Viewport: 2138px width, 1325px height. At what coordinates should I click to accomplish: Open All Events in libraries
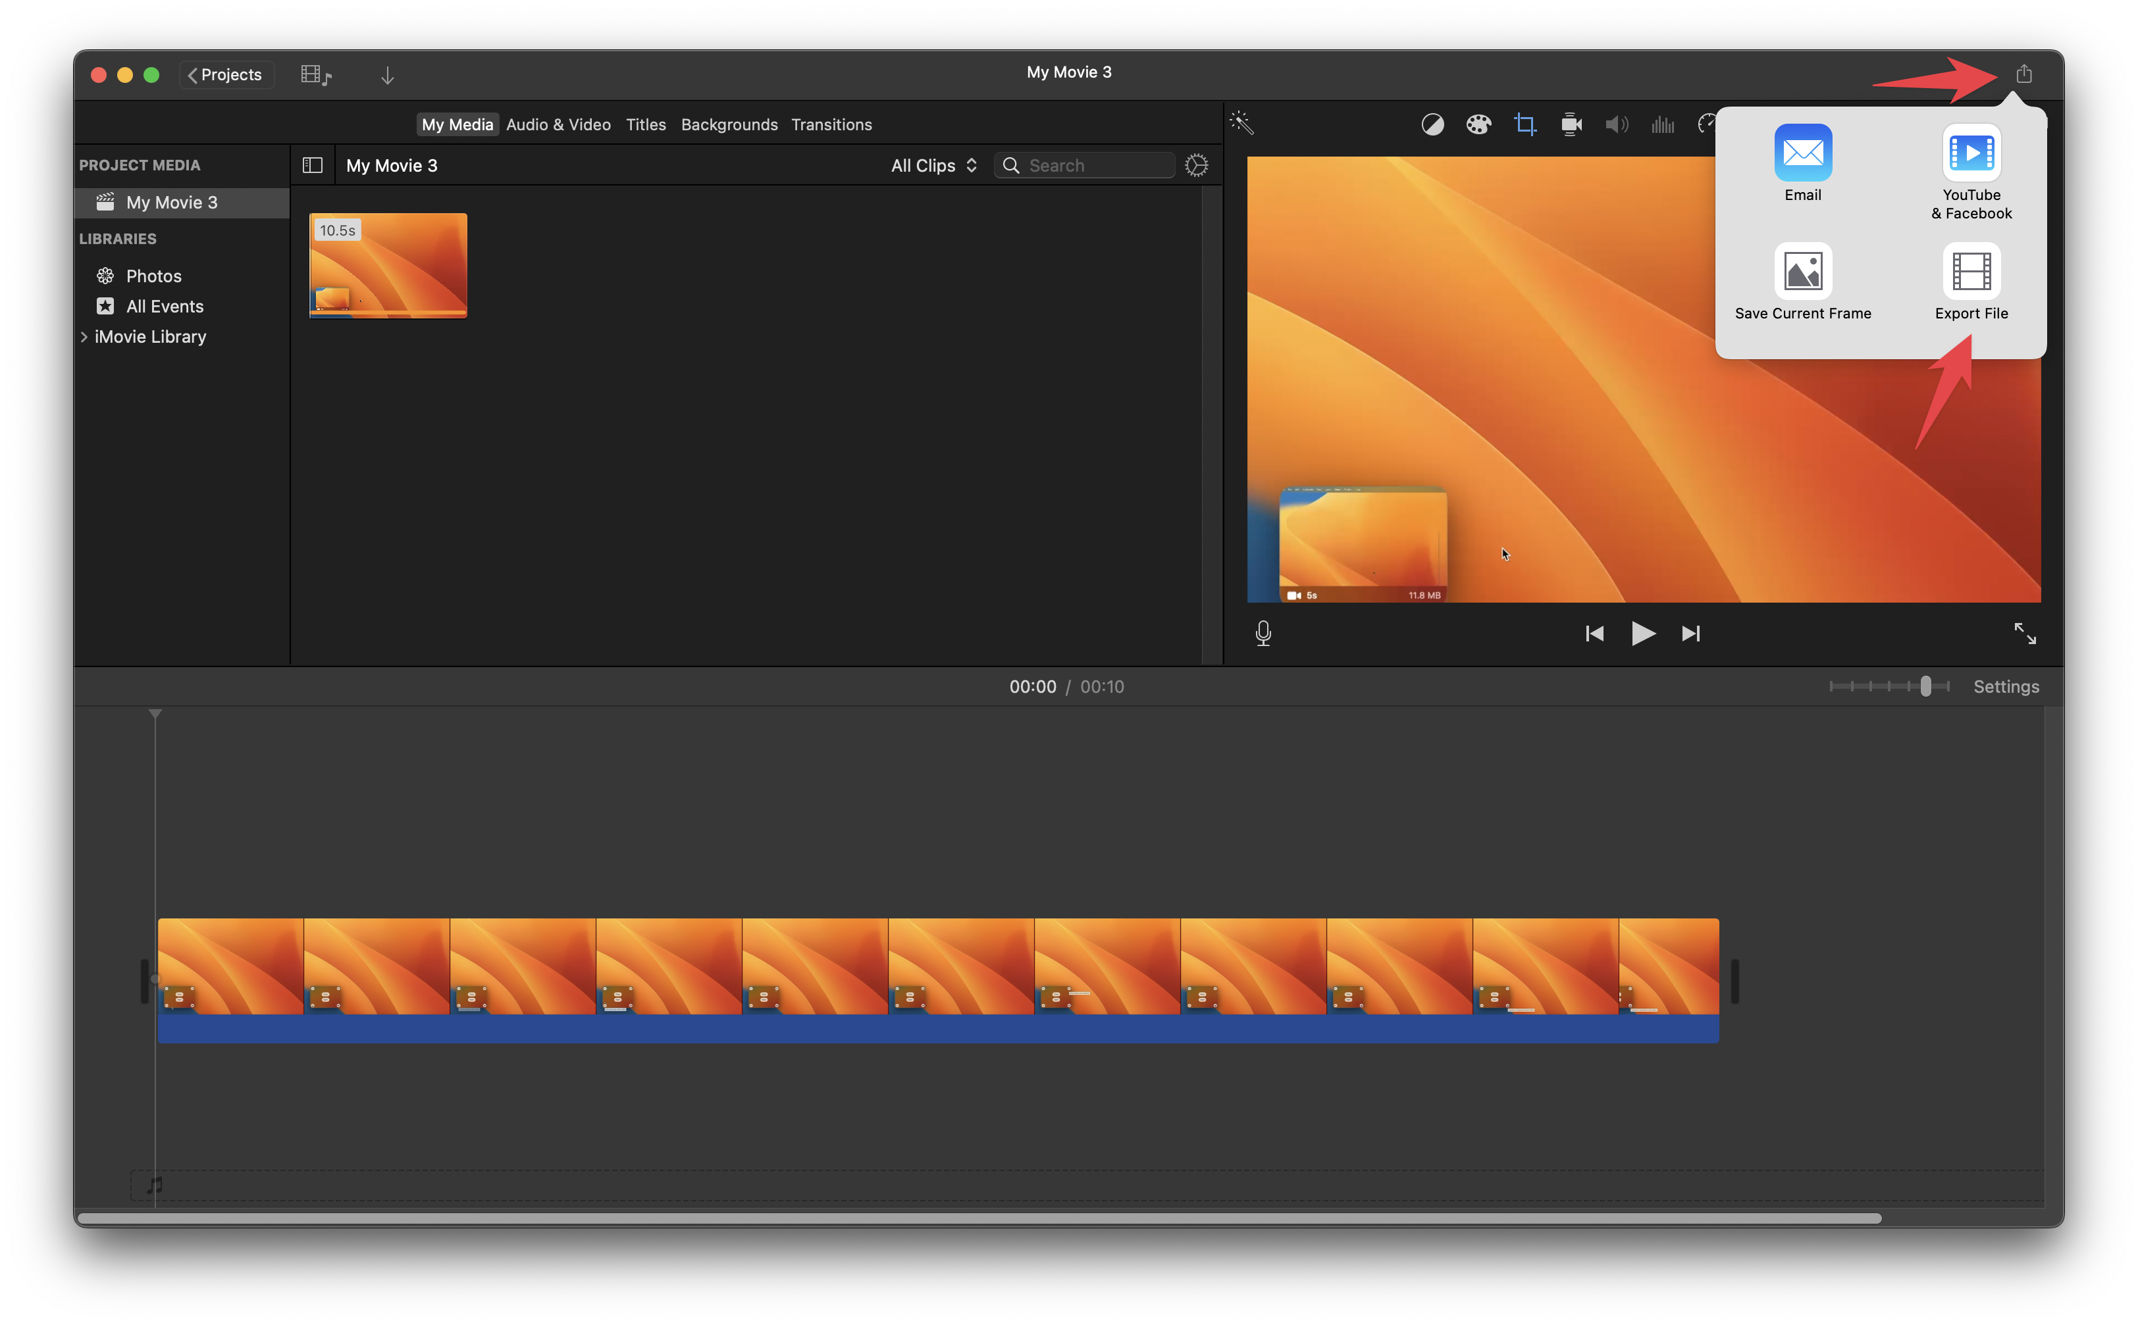(x=164, y=306)
